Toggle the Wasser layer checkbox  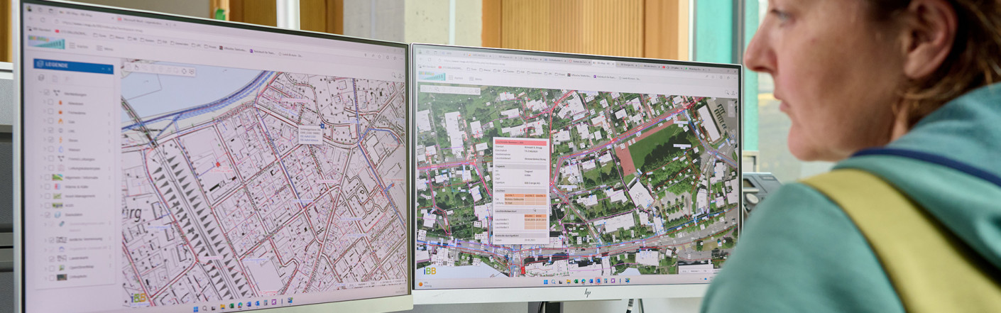(50, 150)
